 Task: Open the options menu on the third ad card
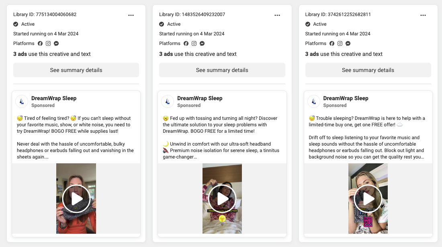423,15
